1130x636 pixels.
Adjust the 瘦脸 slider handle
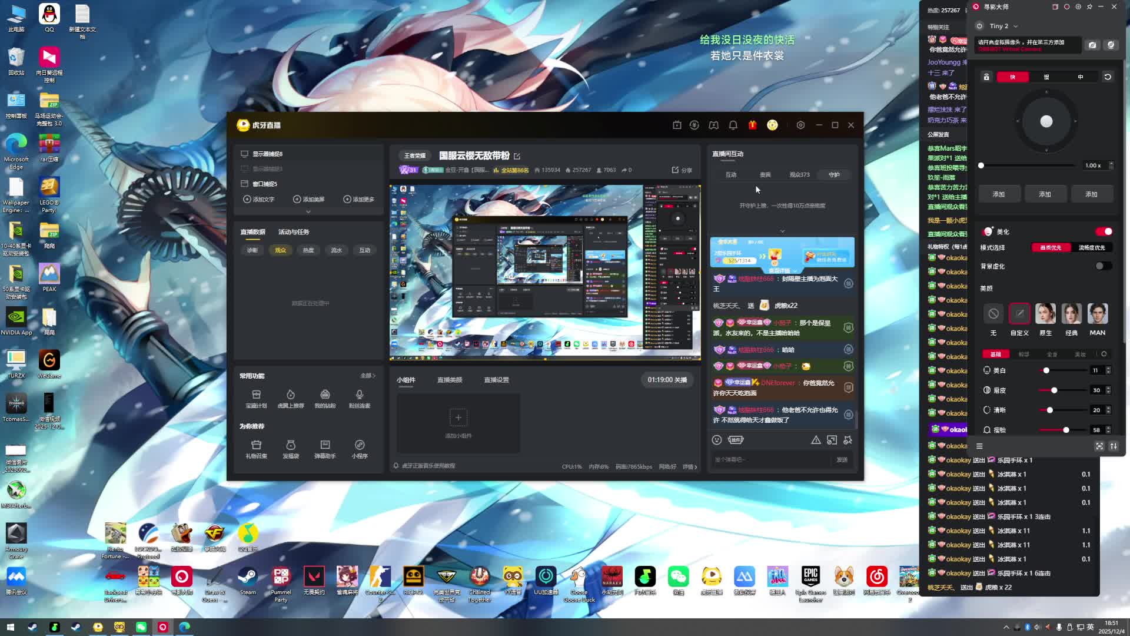[1066, 430]
